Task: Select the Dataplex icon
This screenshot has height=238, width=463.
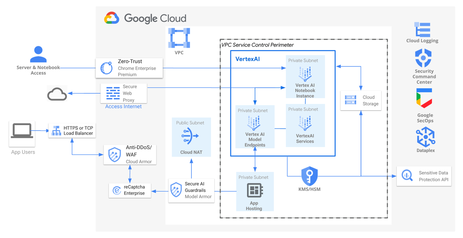Action: click(425, 137)
